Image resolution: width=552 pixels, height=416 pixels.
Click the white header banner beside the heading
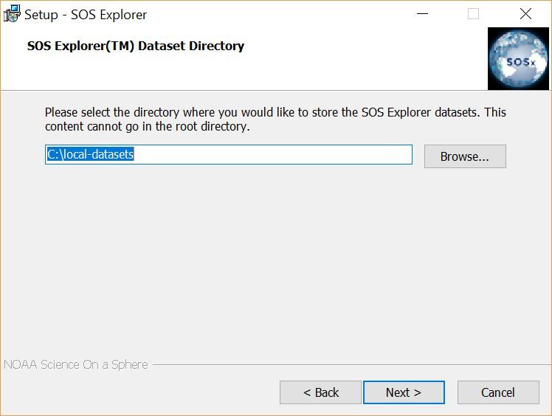point(366,59)
